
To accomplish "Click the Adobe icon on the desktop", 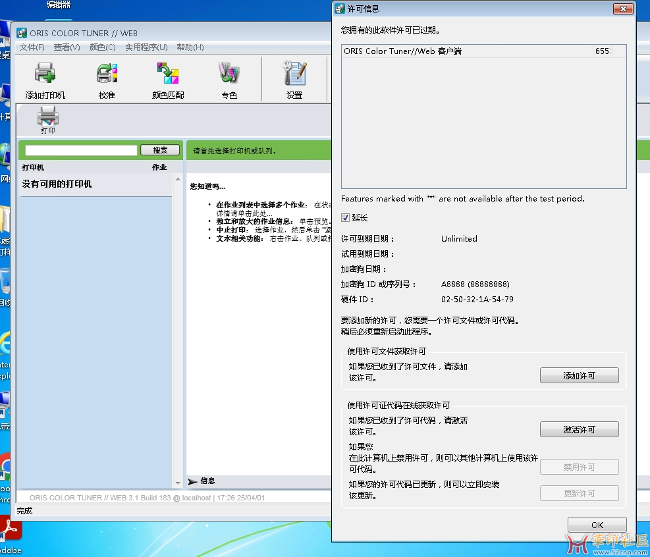I will tap(9, 535).
